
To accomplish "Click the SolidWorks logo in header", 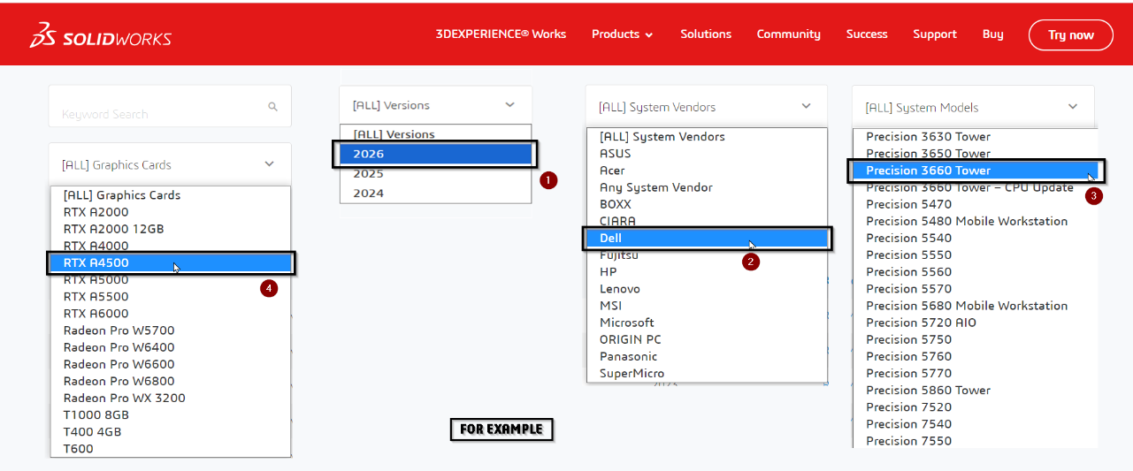I will pyautogui.click(x=101, y=36).
